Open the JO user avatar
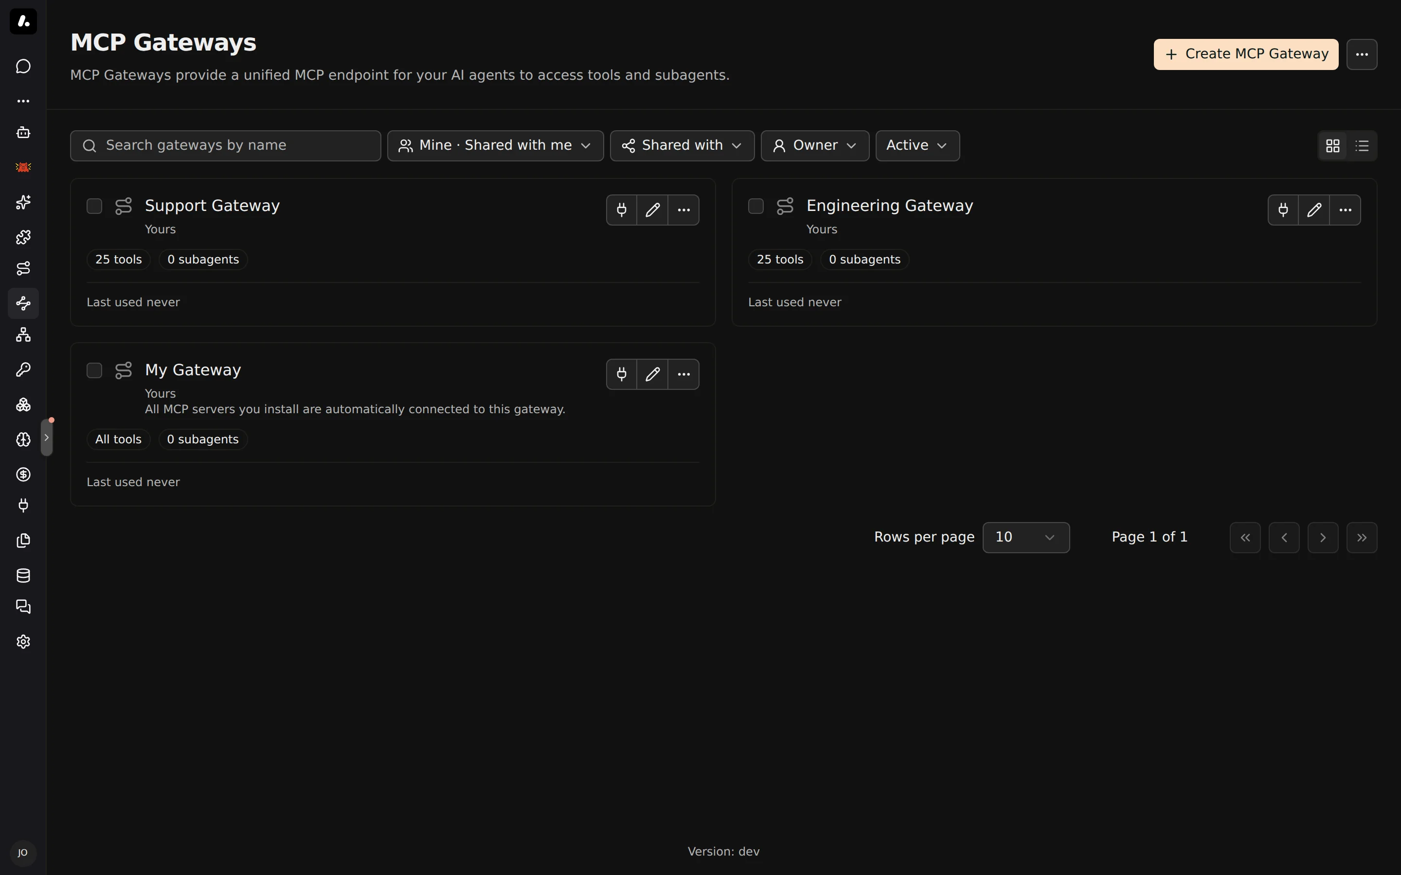The height and width of the screenshot is (875, 1401). click(x=23, y=853)
